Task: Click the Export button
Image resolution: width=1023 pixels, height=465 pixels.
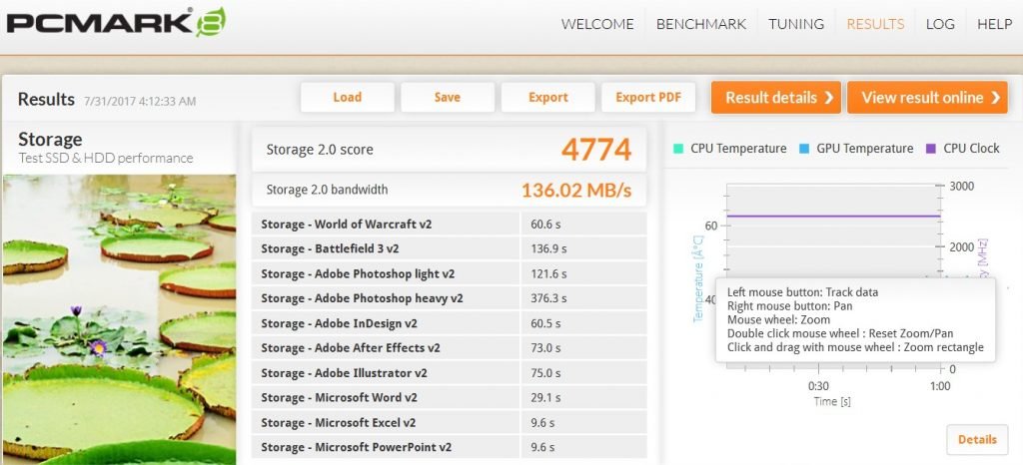Action: pyautogui.click(x=548, y=97)
